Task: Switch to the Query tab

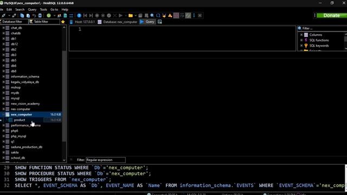Action: (147, 22)
